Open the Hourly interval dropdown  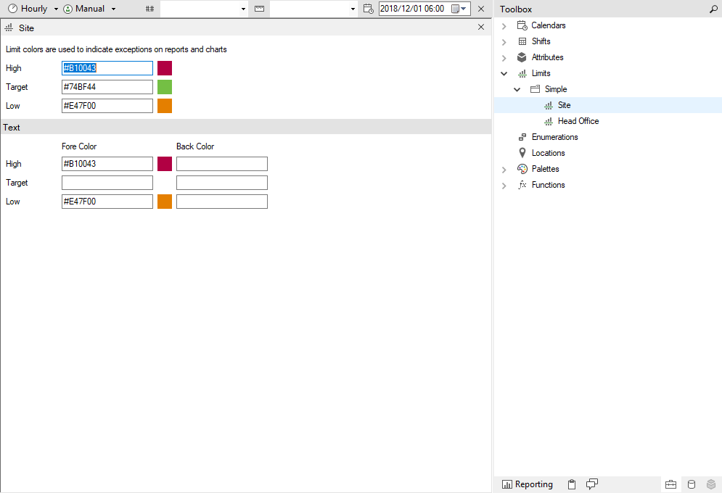click(x=56, y=9)
